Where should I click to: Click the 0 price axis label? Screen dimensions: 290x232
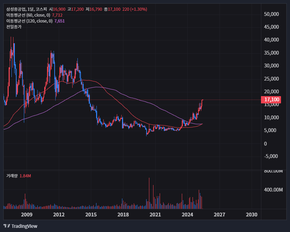(x=265, y=144)
